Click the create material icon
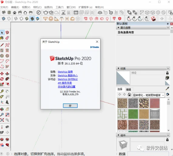This screenshot has height=156, width=173. pyautogui.click(x=167, y=78)
